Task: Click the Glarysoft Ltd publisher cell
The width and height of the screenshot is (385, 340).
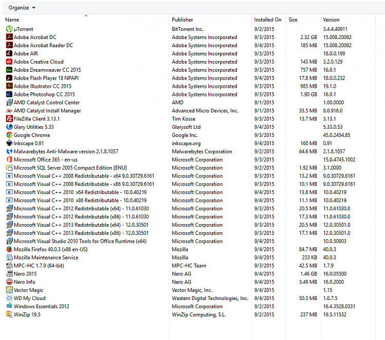Action: 186,127
